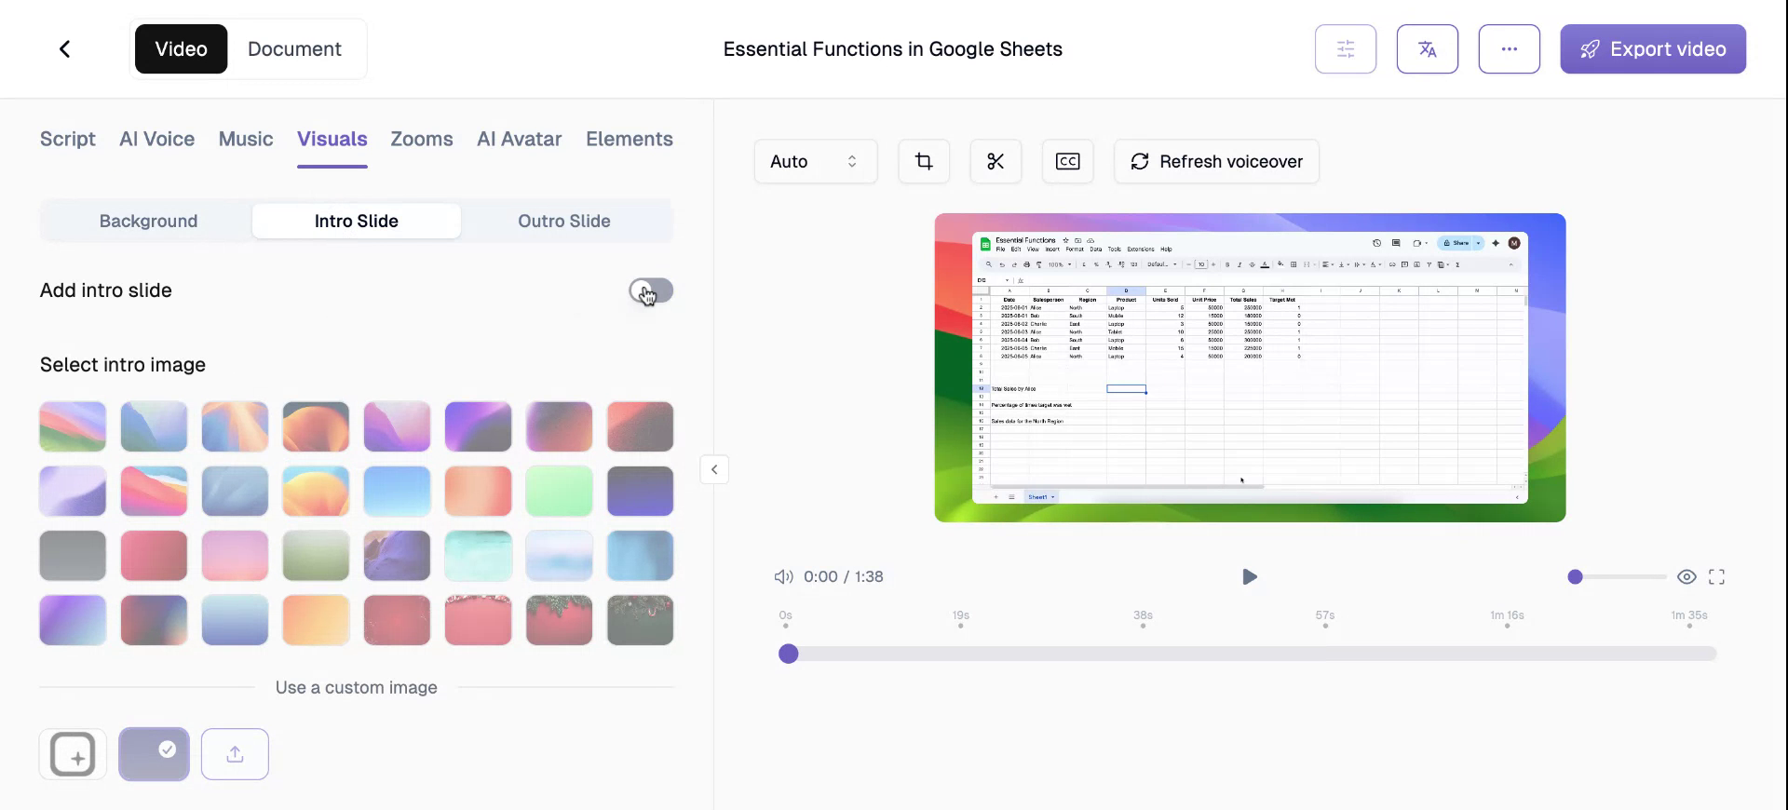Play the video preview
This screenshot has width=1788, height=810.
[1250, 576]
